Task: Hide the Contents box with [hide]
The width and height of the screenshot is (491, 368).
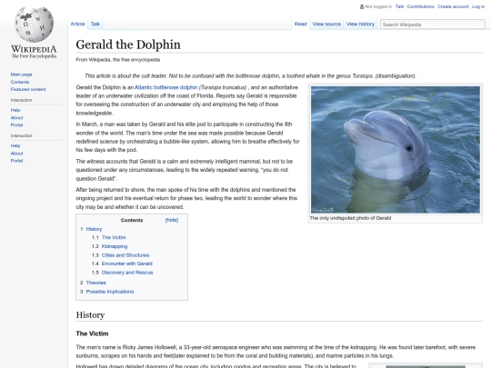Action: 172,220
